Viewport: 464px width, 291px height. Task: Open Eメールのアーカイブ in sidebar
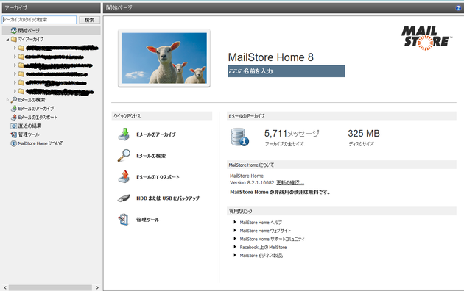tap(36, 109)
